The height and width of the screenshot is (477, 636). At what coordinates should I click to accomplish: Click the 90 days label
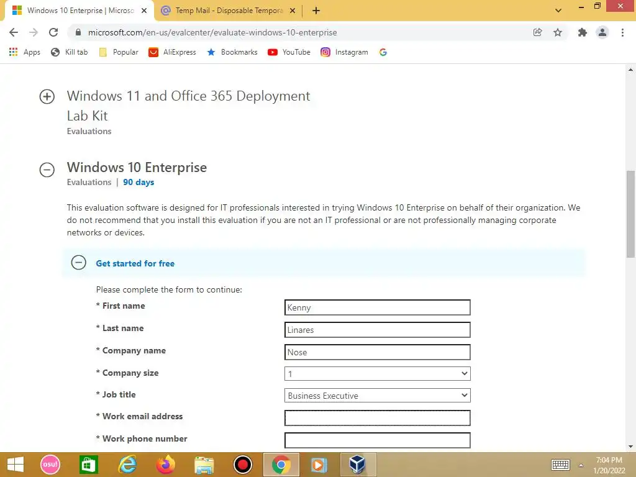(139, 182)
